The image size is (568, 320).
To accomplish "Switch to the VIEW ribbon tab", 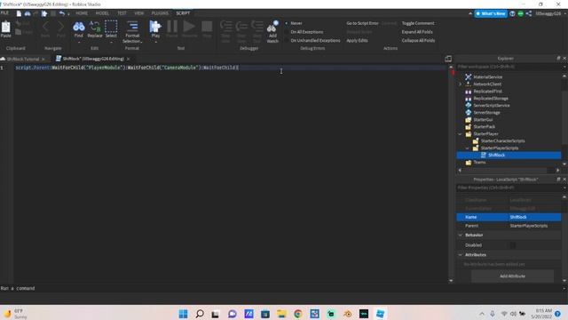I will [x=139, y=13].
